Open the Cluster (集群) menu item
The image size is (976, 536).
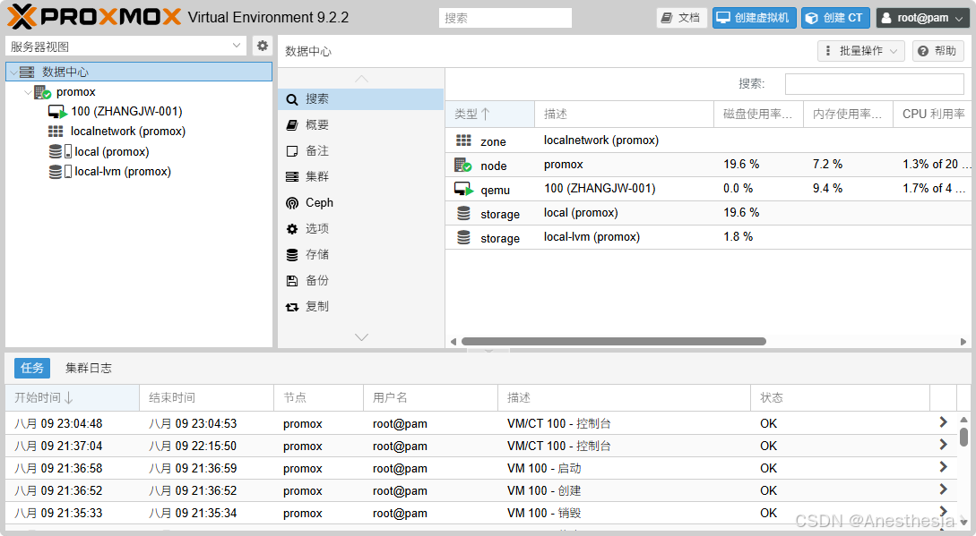pyautogui.click(x=360, y=176)
